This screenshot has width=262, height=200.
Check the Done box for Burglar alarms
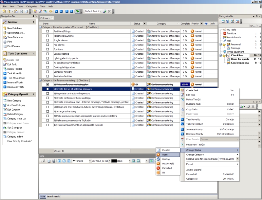pos(47,40)
